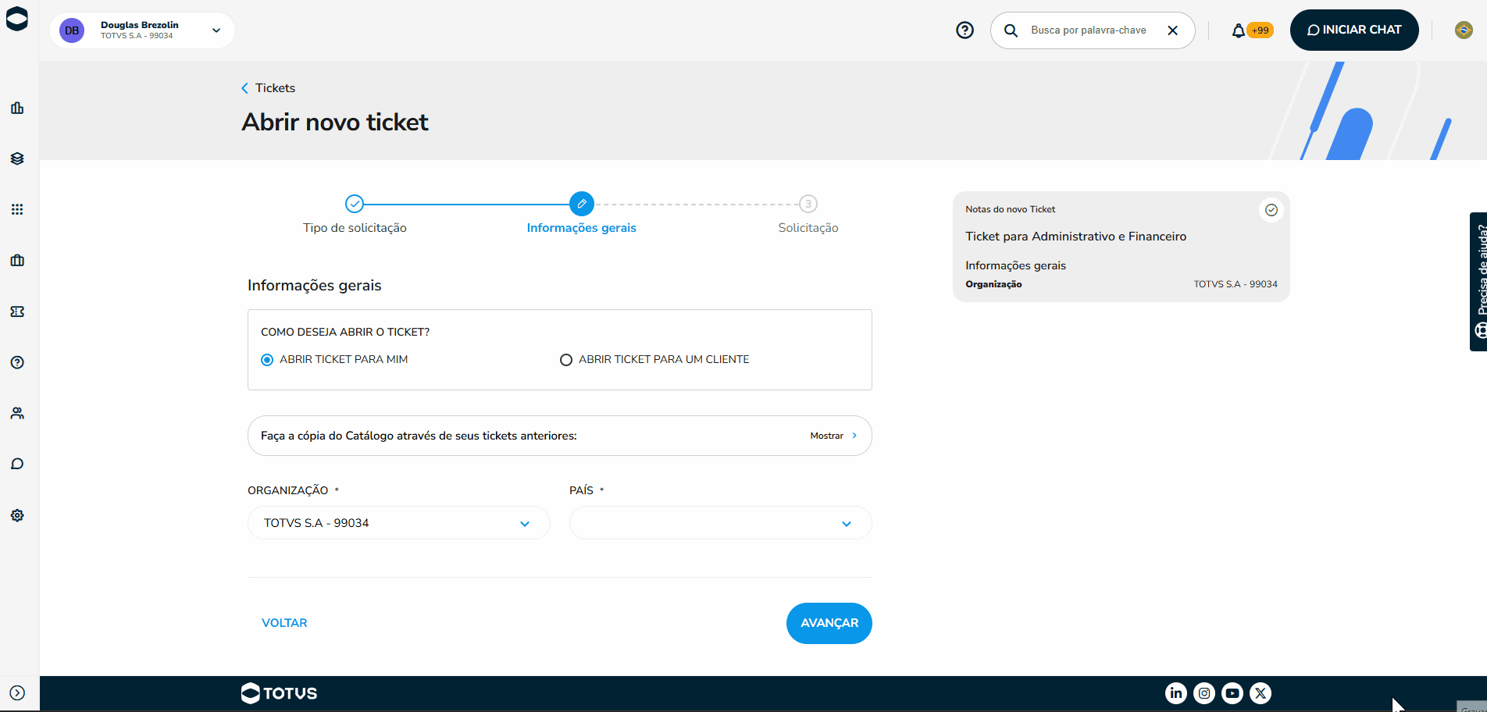Open the PAÍS dropdown

(721, 523)
